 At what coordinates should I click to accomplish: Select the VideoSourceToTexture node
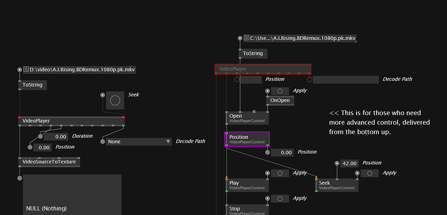click(x=49, y=162)
